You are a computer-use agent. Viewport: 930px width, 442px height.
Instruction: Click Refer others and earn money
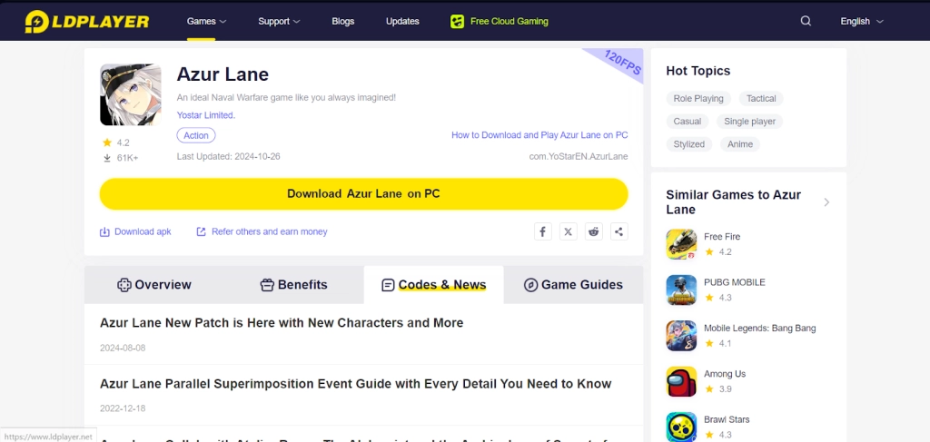coord(269,231)
